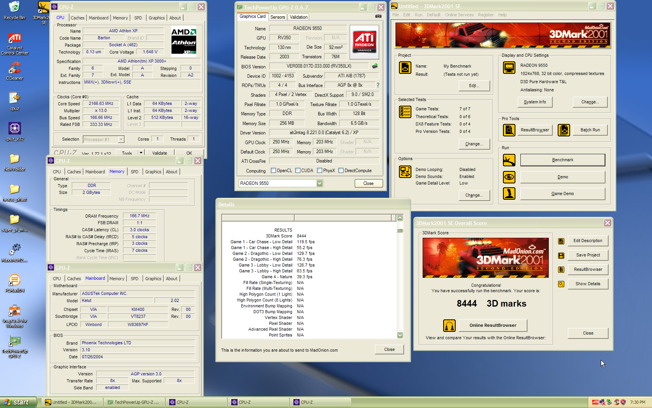Click Change... button under Options

(x=474, y=195)
